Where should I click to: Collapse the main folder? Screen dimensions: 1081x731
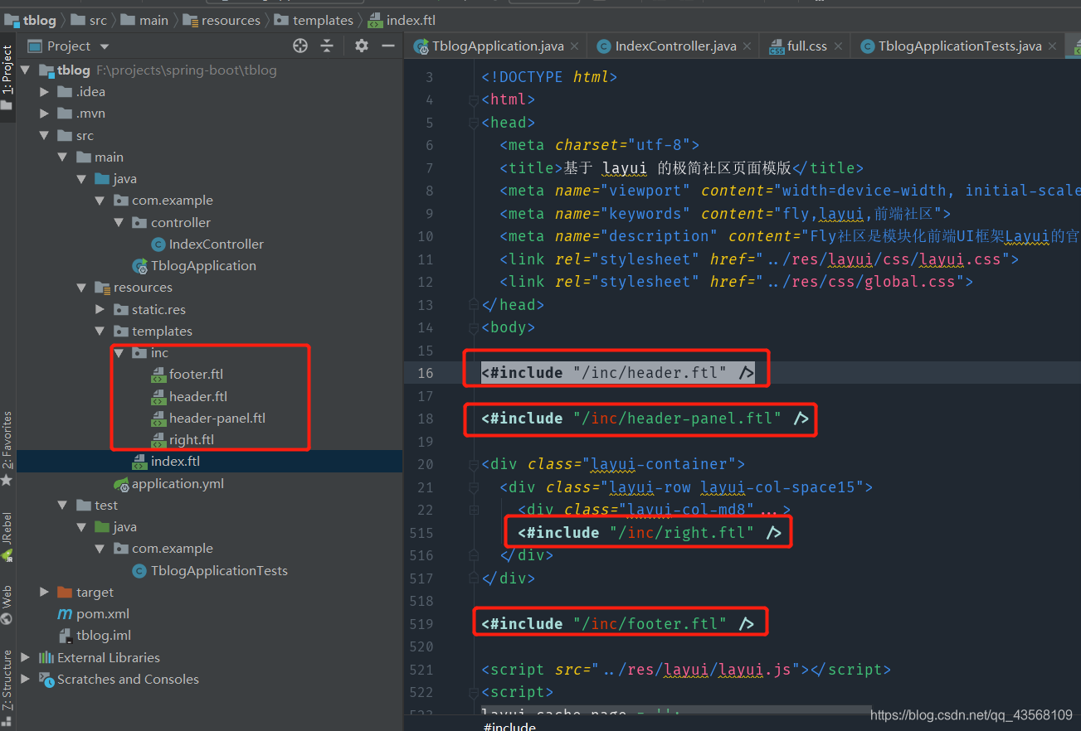click(x=62, y=157)
